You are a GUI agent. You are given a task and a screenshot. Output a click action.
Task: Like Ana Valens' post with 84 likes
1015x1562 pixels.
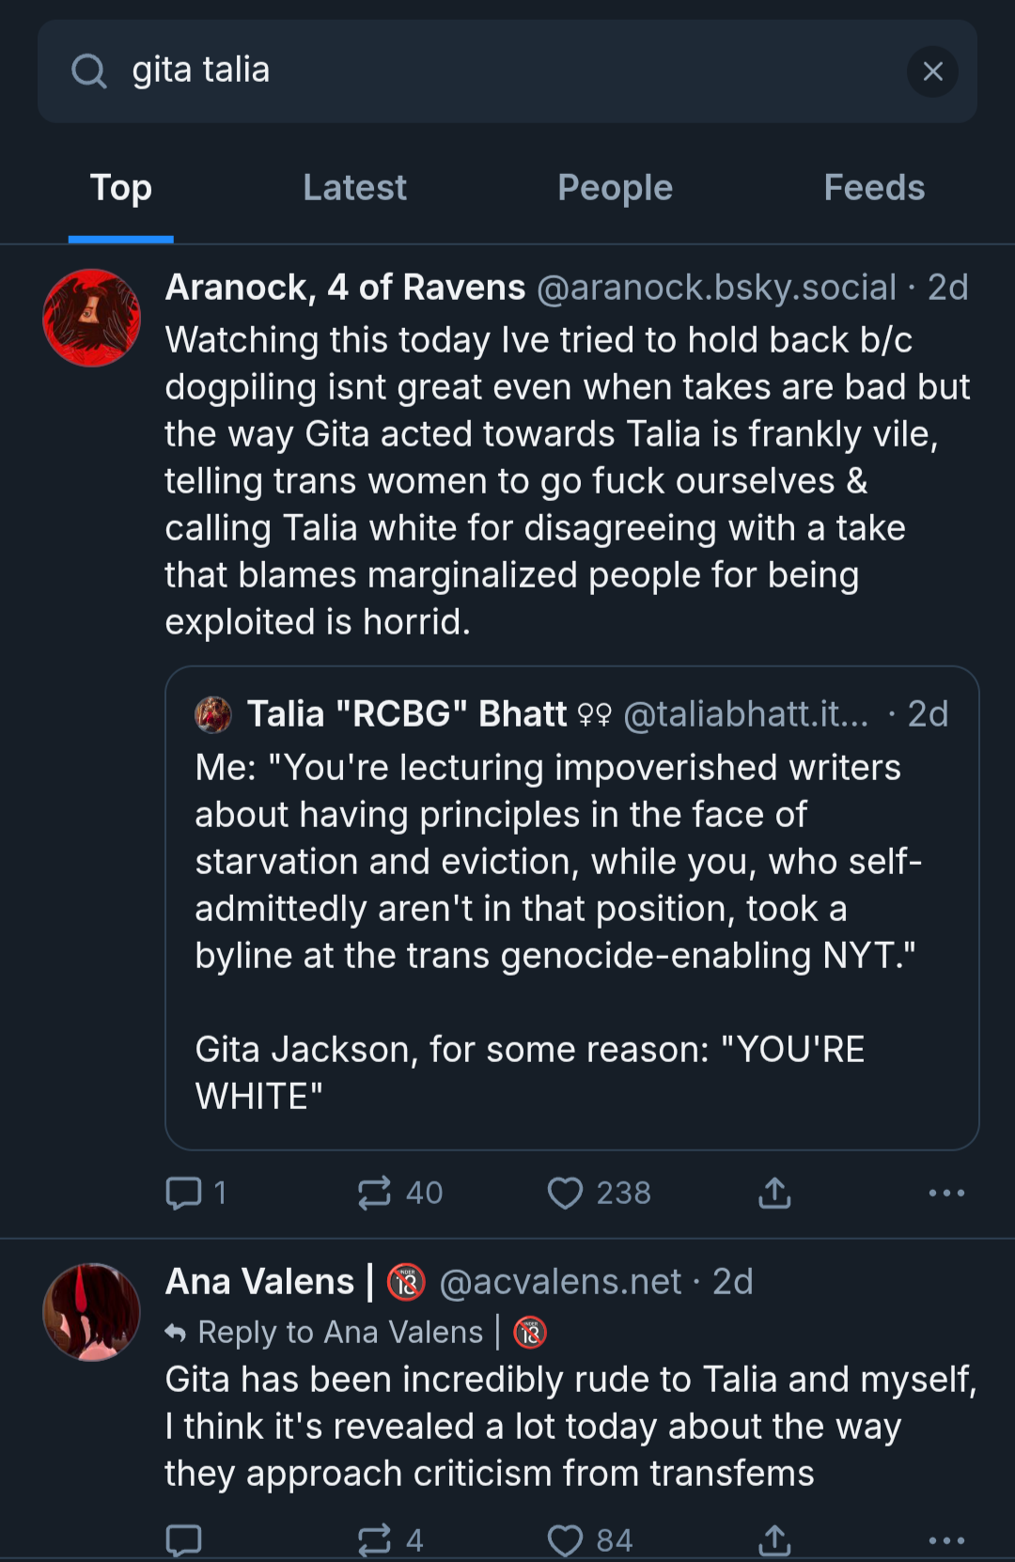(x=565, y=1540)
